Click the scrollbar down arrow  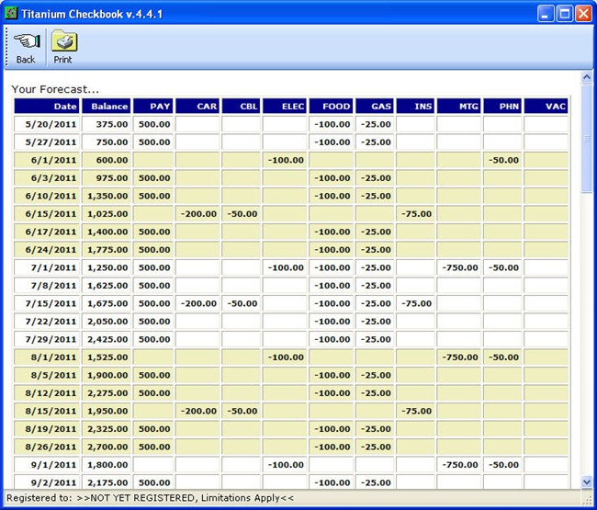click(587, 482)
